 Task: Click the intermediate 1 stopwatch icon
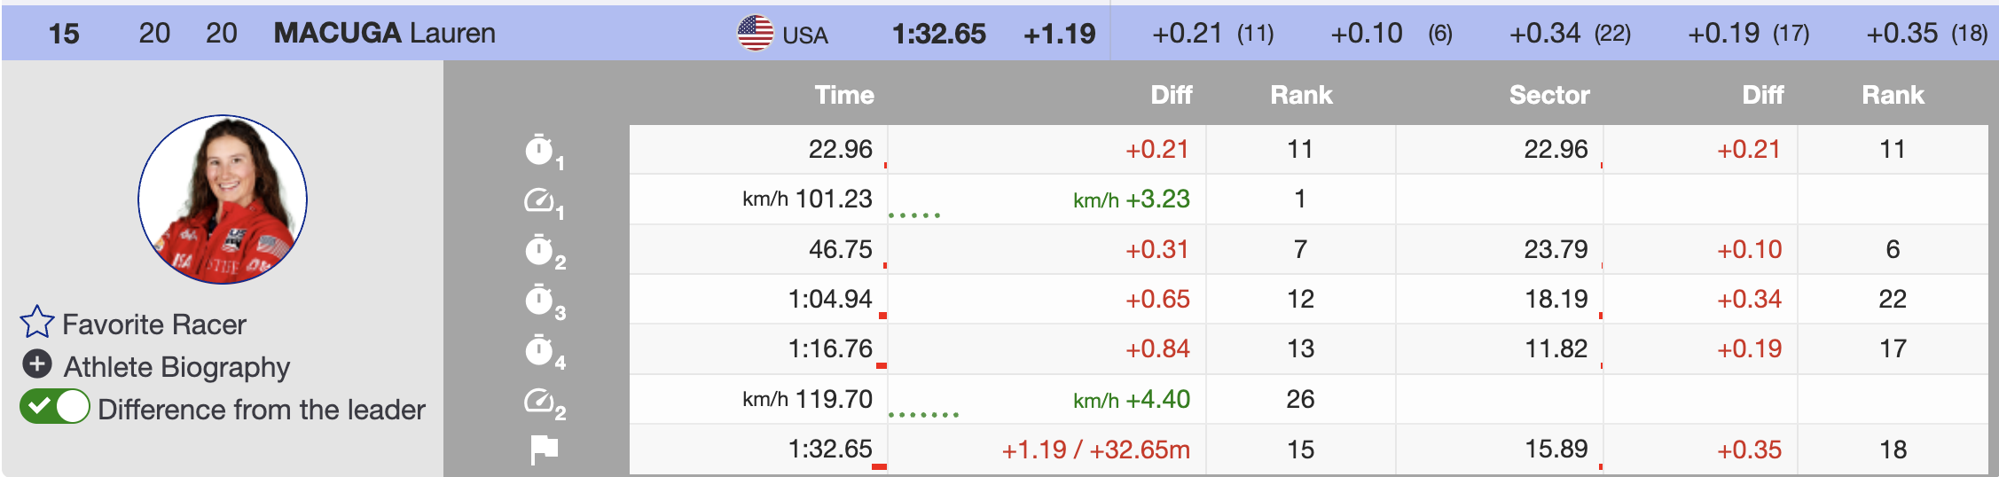[x=539, y=150]
